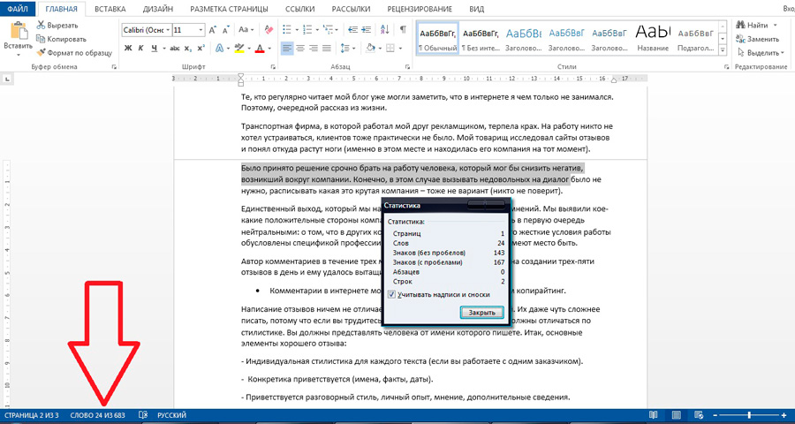Click СТРАНИЦА 2 ИЗ 3 page indicator
Screen dimensions: 795x424
click(x=32, y=415)
